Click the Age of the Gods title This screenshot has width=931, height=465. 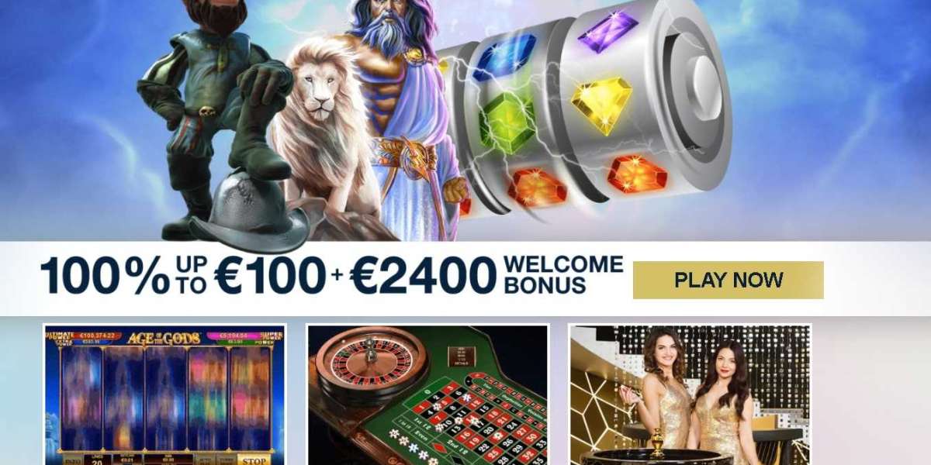[x=164, y=338]
